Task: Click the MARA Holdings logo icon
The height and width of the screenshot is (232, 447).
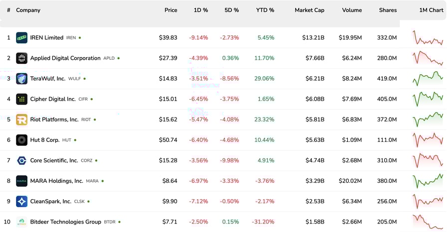Action: 21,181
